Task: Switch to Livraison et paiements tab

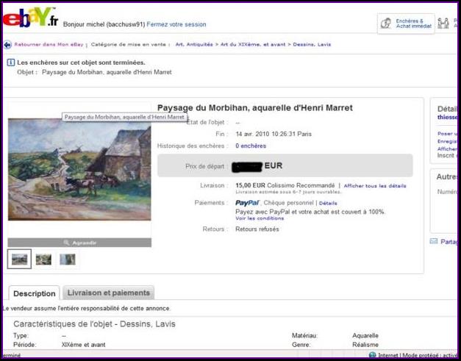Action: [109, 293]
